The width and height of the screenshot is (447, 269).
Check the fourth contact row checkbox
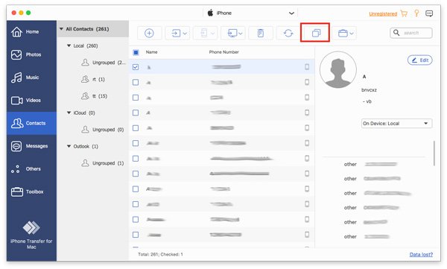pos(136,113)
